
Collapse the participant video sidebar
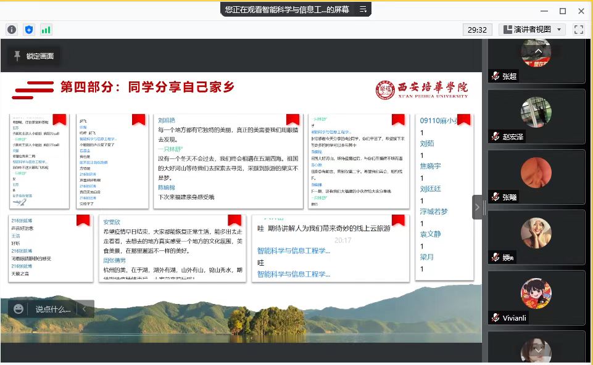[478, 207]
